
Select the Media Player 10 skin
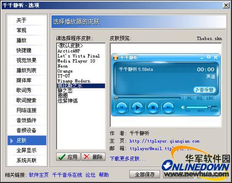(x=81, y=61)
